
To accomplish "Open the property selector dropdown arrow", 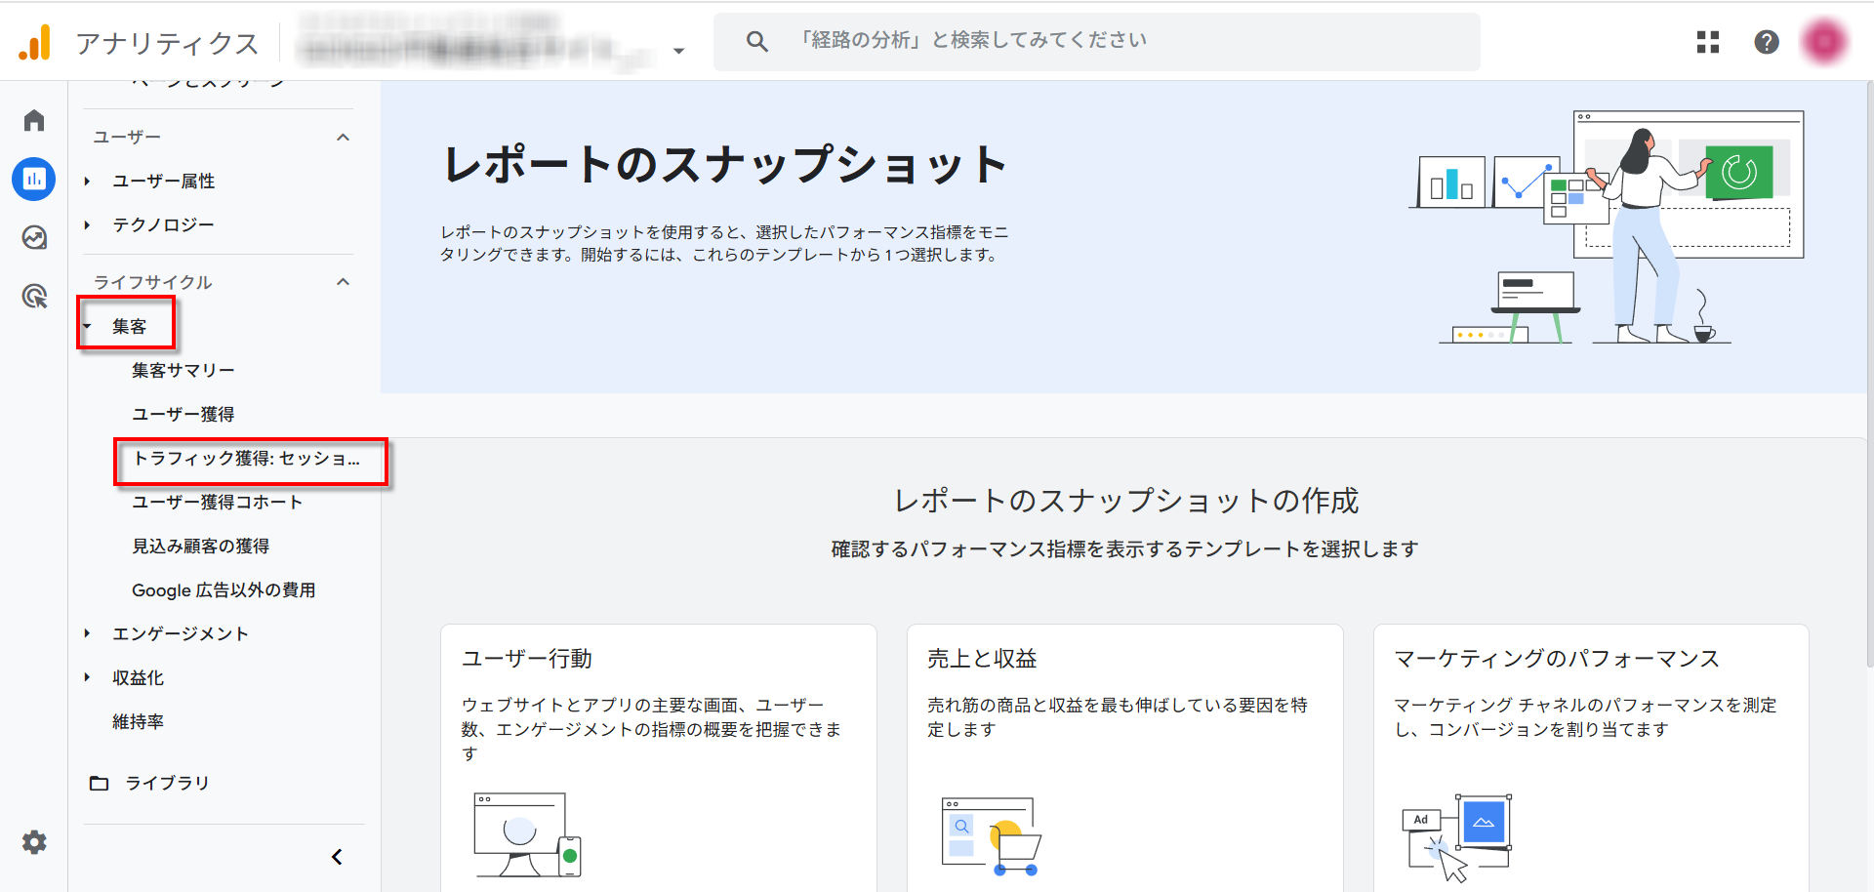I will coord(678,51).
